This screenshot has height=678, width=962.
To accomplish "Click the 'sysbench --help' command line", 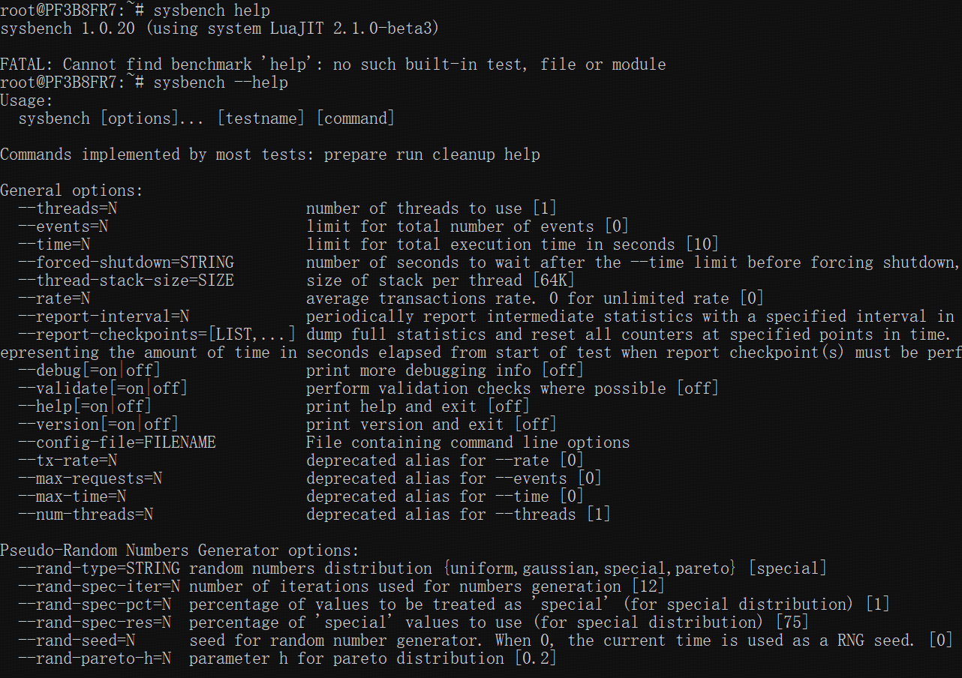I will pos(220,82).
